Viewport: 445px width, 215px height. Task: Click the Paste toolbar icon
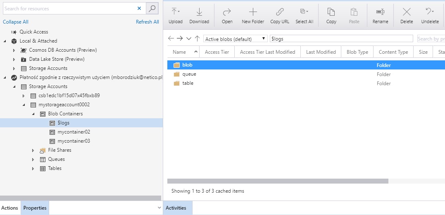coord(354,12)
